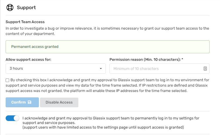Click the Disable Access button

[59, 102]
